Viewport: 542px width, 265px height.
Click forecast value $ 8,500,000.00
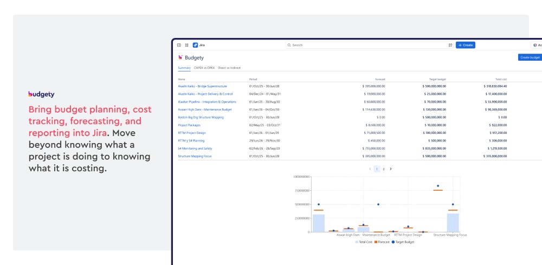click(376, 125)
